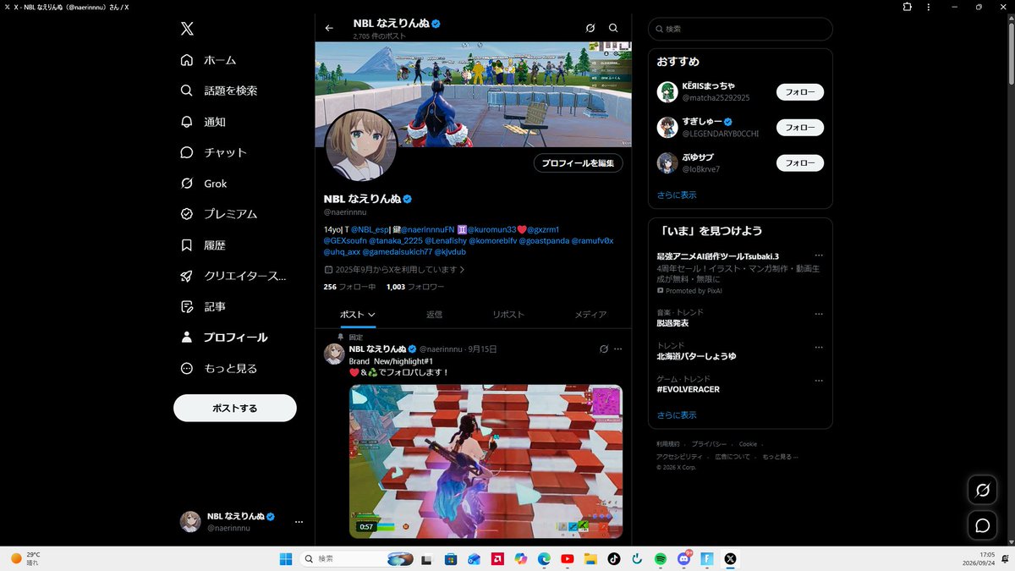
Task: Open more options for 脱退発表 trend
Action: (818, 314)
